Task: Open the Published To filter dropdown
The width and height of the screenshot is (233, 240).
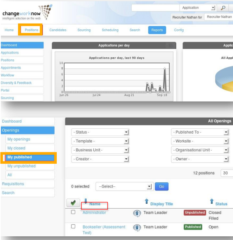Action: [200, 132]
